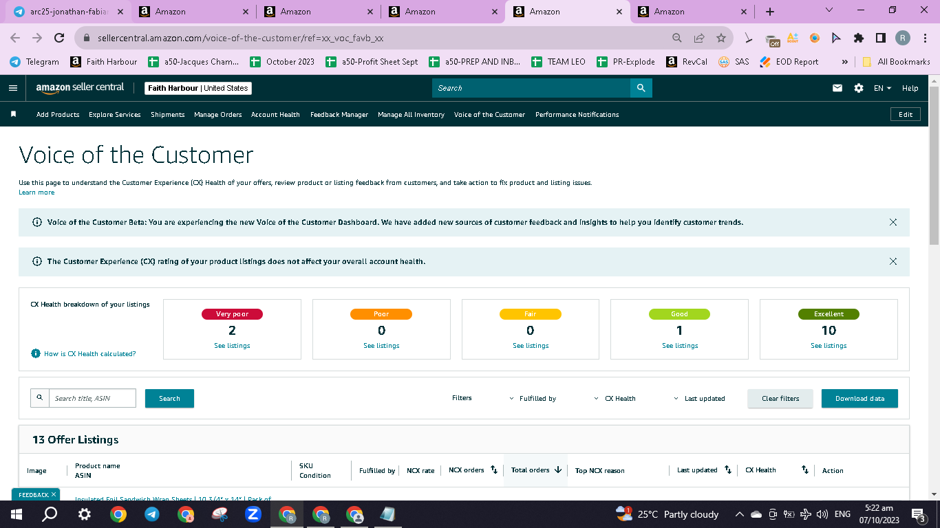The height and width of the screenshot is (528, 940).
Task: Open Chrome three-dot menu
Action: tap(925, 38)
